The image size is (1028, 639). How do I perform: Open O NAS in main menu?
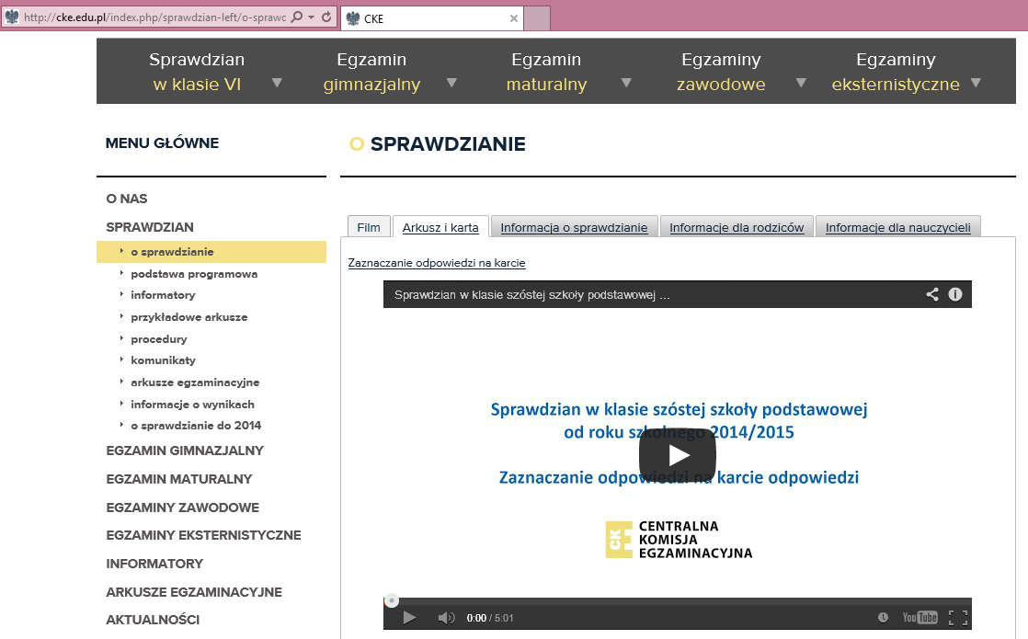click(127, 199)
